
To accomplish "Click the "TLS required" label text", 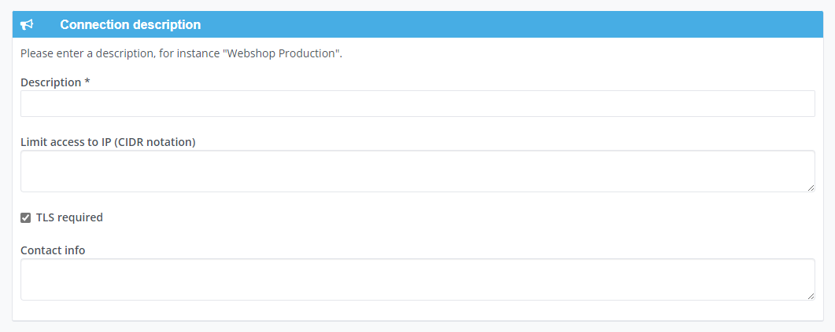I will pos(69,217).
